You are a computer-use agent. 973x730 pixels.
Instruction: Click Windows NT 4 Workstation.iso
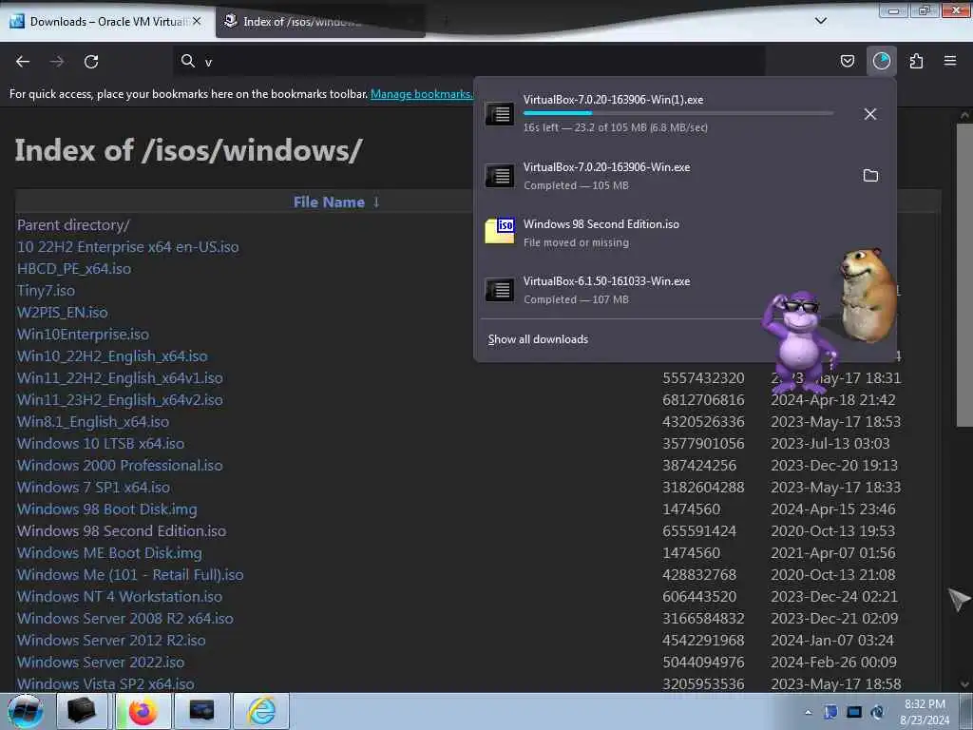(120, 597)
